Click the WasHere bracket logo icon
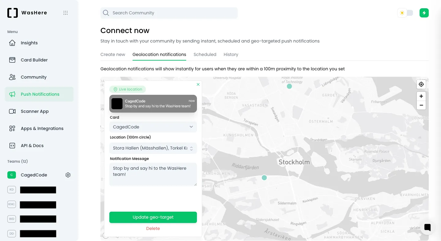Screen dimensions: 441x241 [13, 13]
